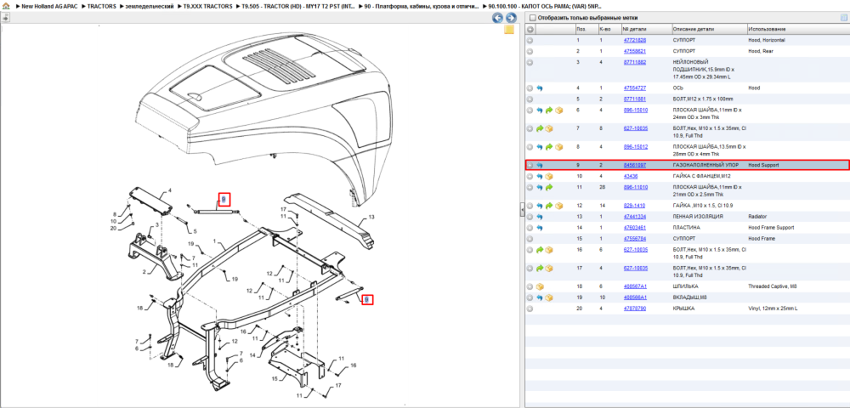Image resolution: width=850 pixels, height=408 pixels.
Task: Click the blue arrow icon for part 47554727
Action: coord(540,88)
